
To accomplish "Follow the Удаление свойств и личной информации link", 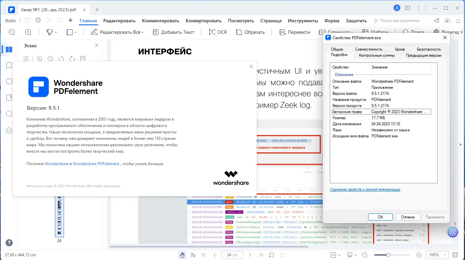I will click(x=365, y=189).
